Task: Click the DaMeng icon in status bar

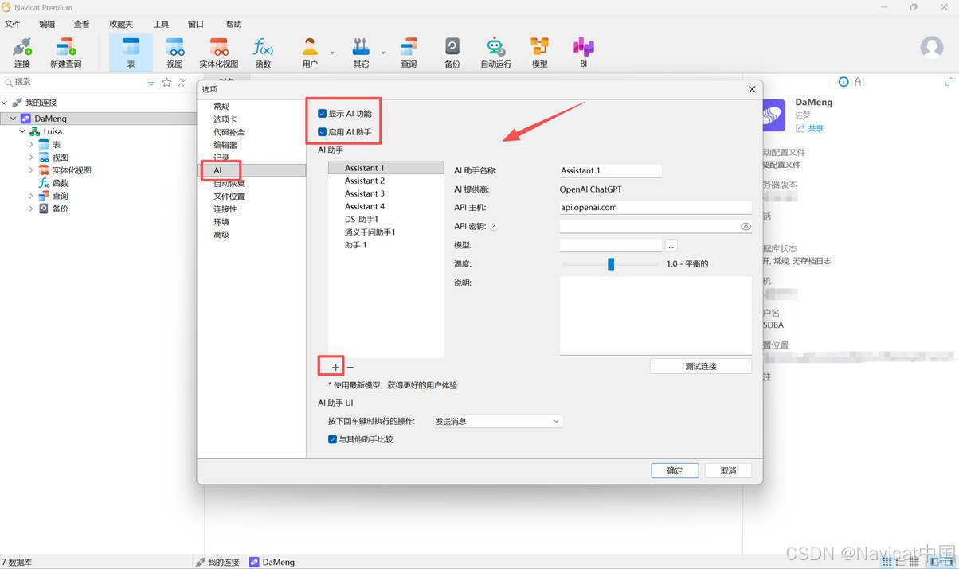Action: [x=254, y=562]
